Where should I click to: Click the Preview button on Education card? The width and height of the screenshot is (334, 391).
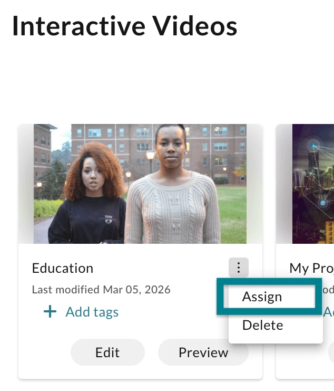(203, 352)
